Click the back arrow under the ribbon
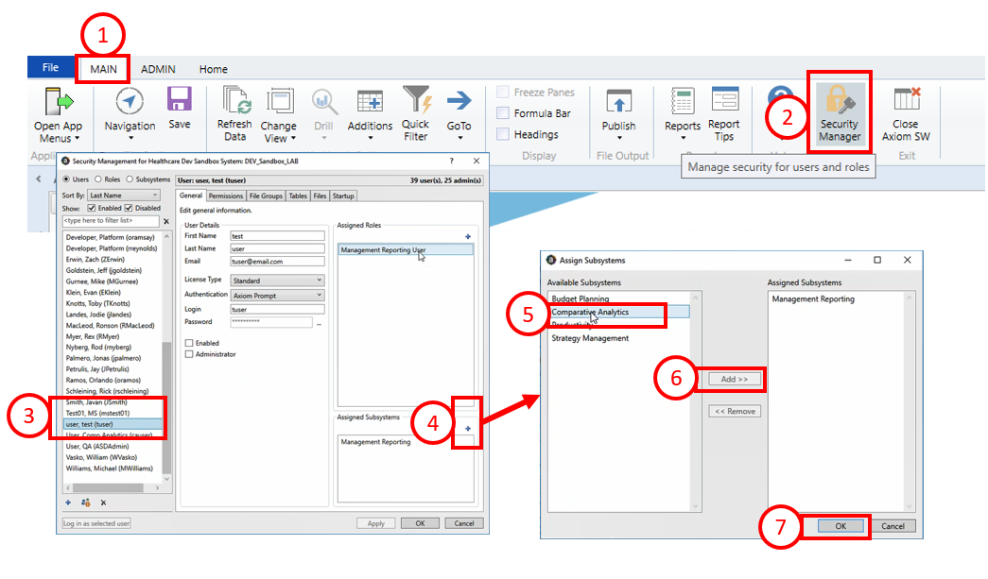The image size is (988, 579). coord(39,179)
